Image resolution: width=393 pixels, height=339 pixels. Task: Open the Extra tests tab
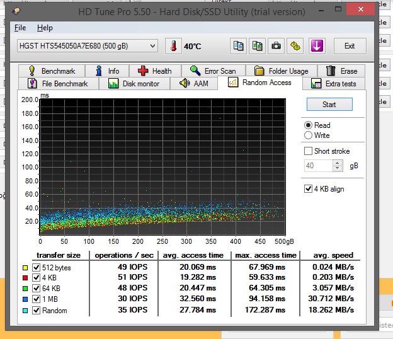coord(334,84)
